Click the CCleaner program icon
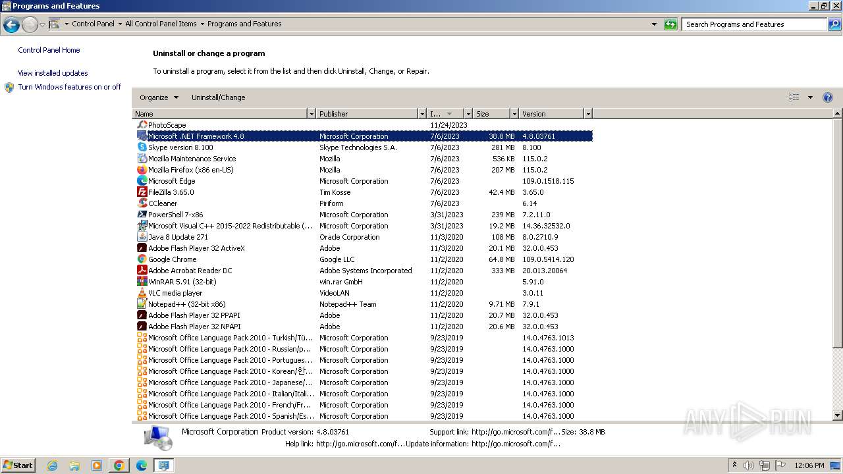The width and height of the screenshot is (843, 474). tap(142, 203)
